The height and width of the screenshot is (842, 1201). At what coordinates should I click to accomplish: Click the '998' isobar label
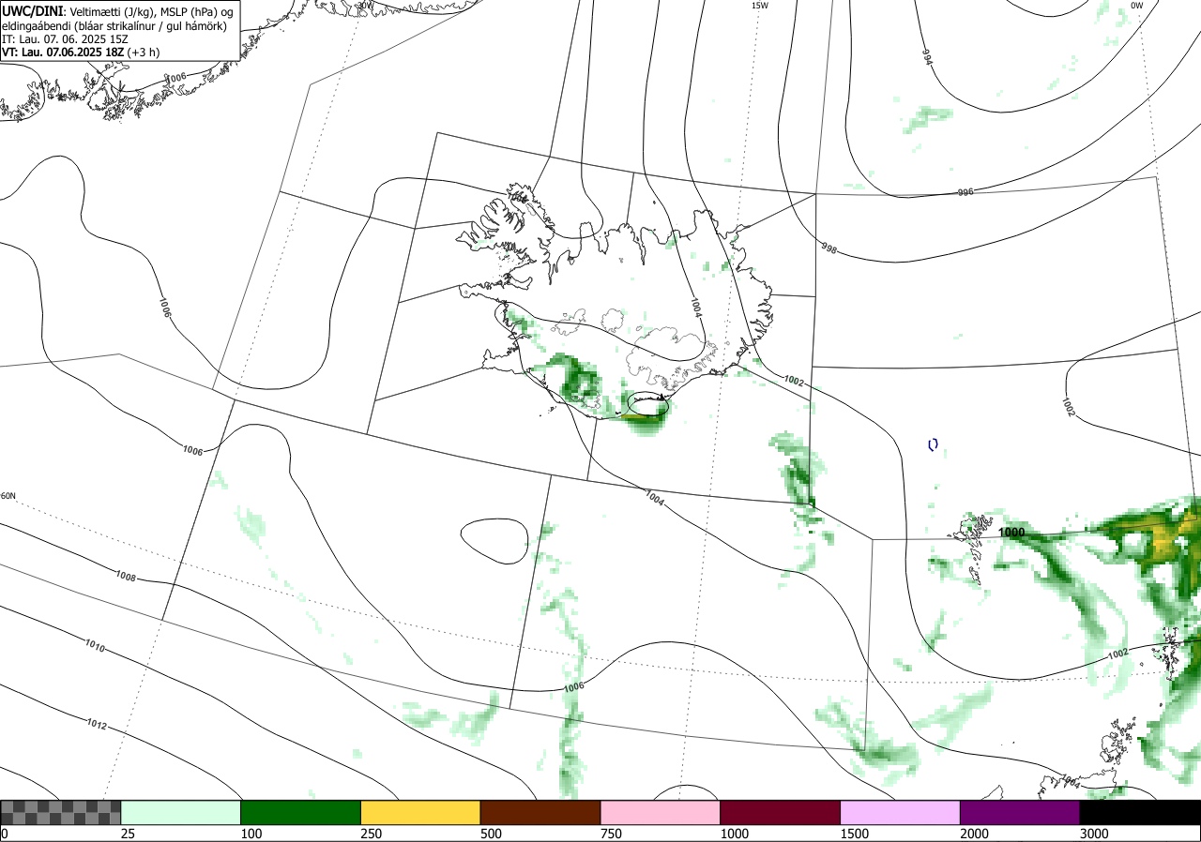(x=829, y=249)
